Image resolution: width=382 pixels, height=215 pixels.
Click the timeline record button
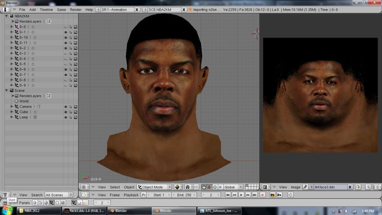pyautogui.click(x=262, y=195)
